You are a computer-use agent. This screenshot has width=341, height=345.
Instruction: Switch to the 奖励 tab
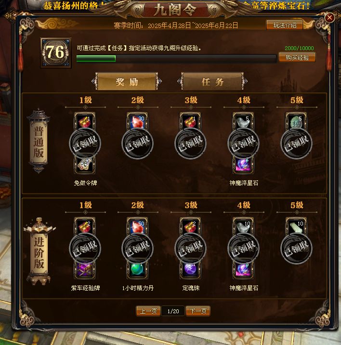127,81
